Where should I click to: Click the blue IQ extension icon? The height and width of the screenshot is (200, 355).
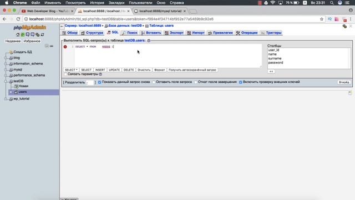(x=329, y=19)
